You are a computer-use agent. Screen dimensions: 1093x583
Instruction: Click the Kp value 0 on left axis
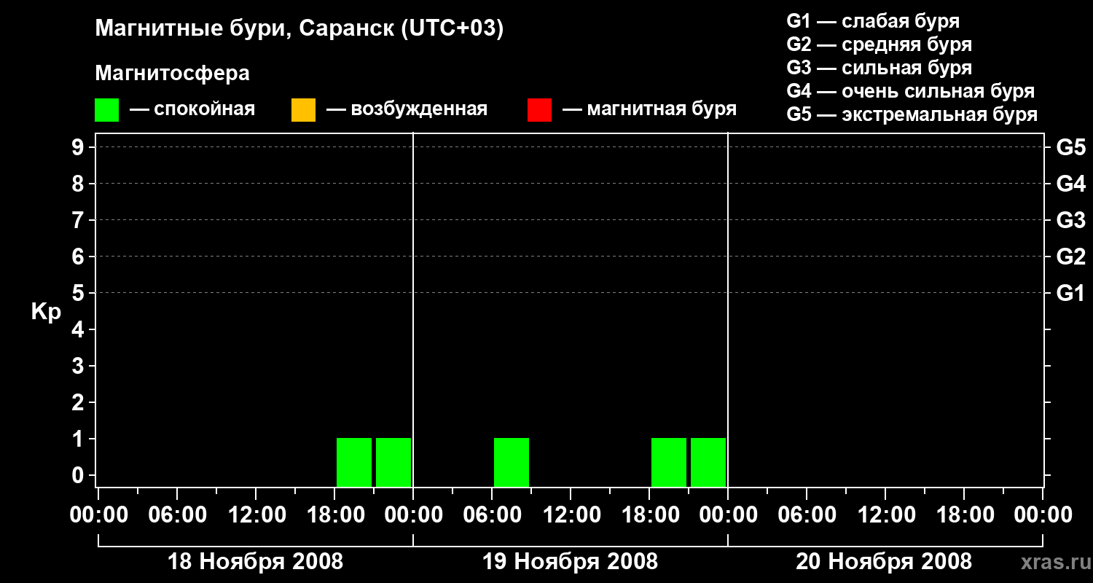tap(77, 476)
